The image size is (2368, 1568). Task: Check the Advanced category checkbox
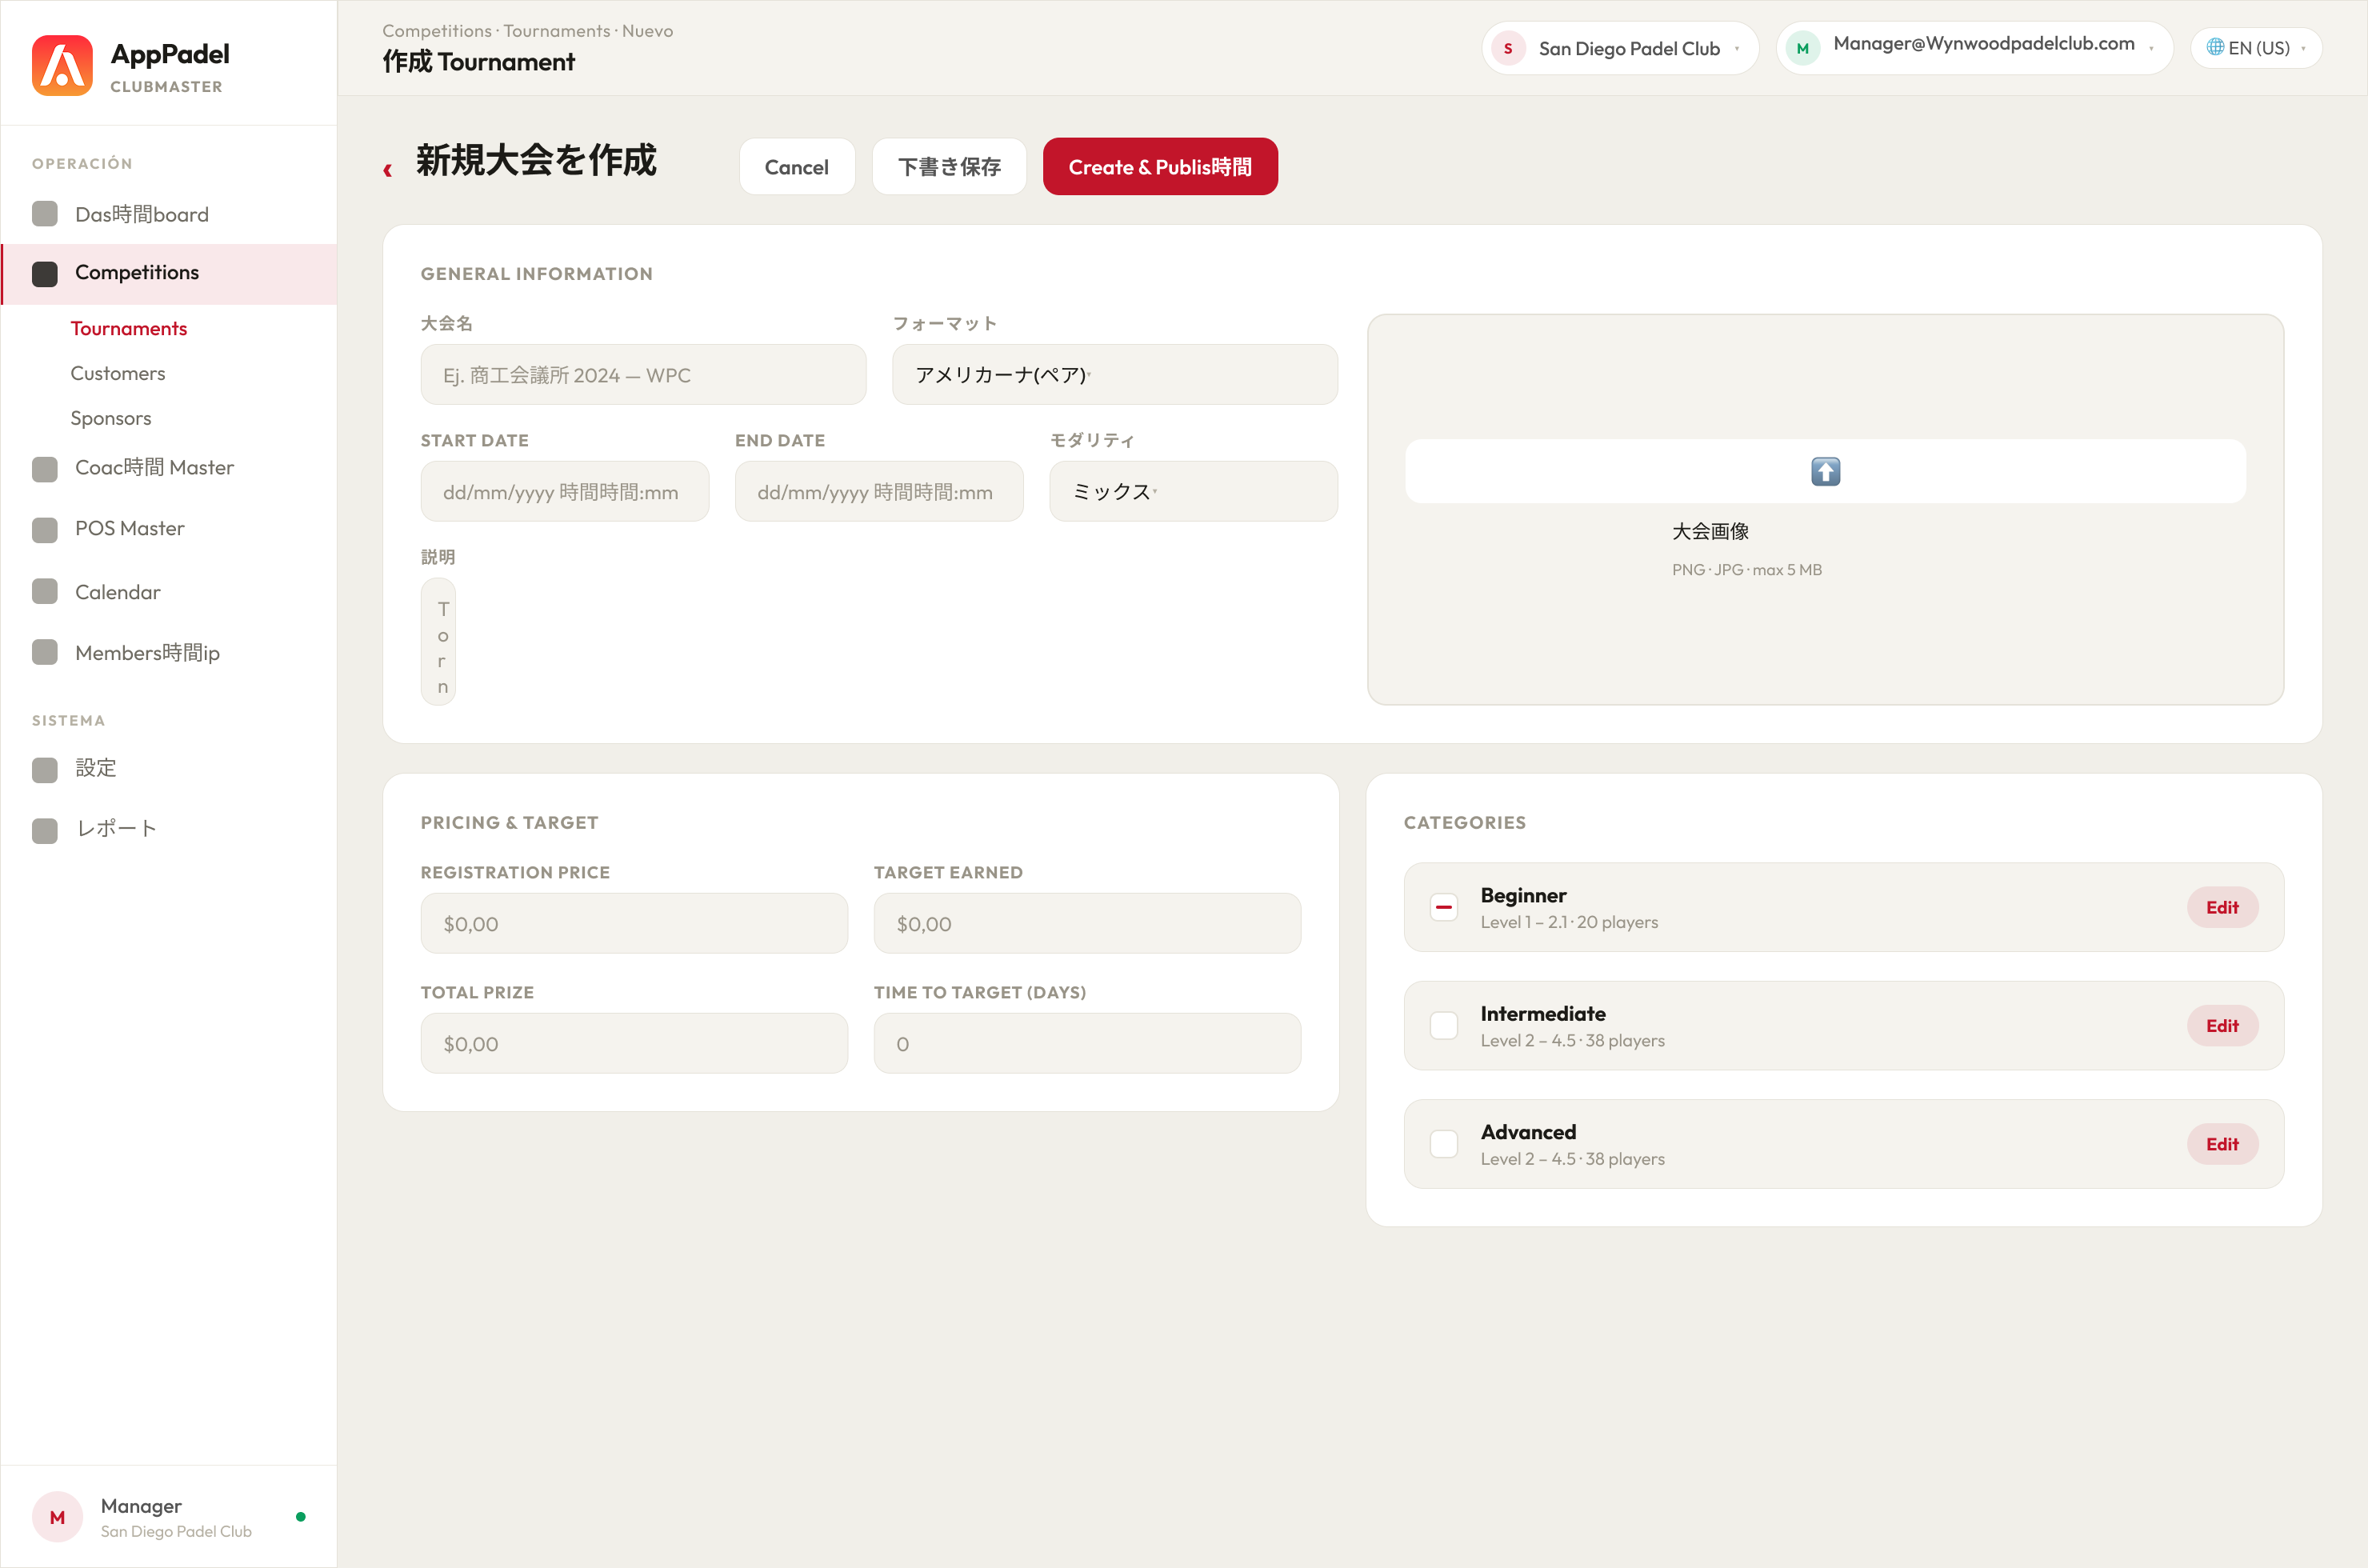1443,1144
